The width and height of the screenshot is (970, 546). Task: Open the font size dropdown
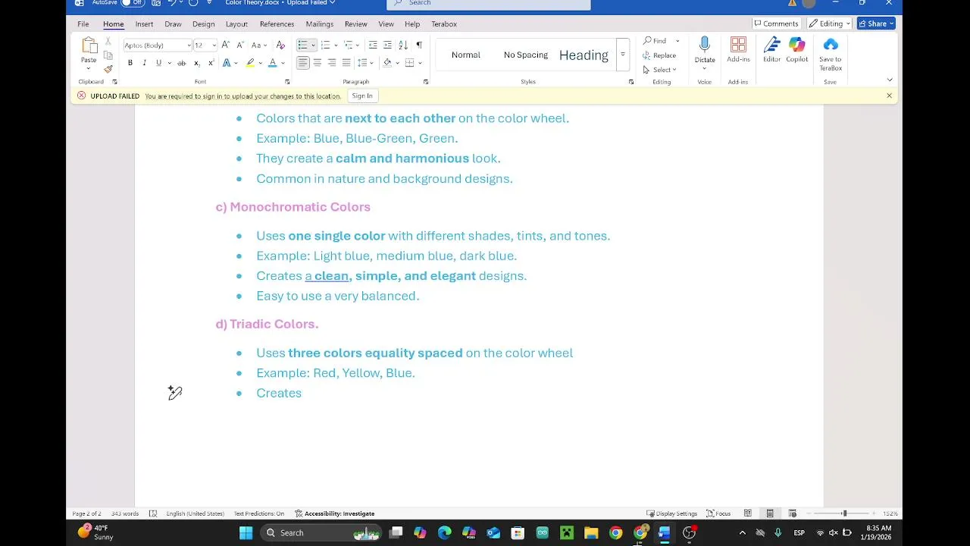(214, 45)
